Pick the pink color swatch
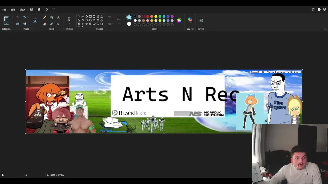This screenshot has height=184, width=328. 148,20
